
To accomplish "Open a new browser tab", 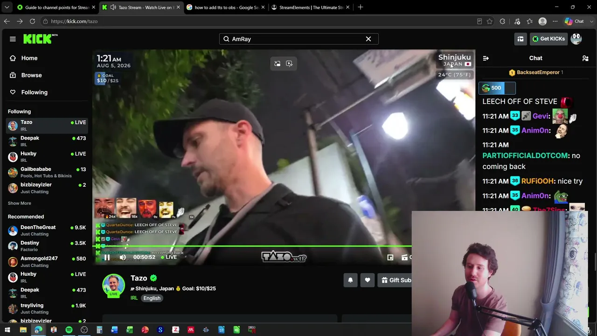I will pos(361,7).
